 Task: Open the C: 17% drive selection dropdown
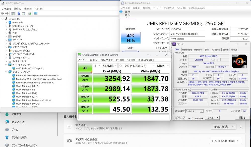pos(137,66)
